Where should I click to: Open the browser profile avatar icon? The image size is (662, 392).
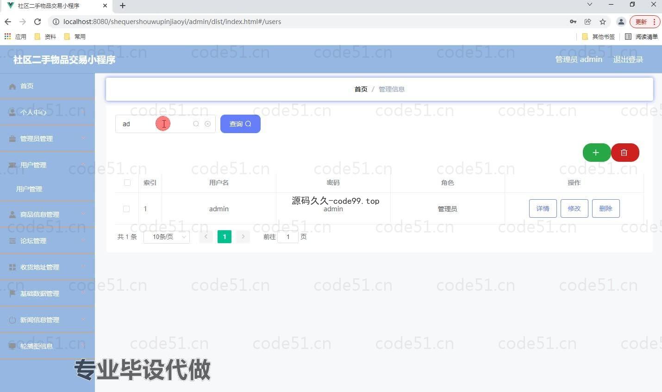coord(621,22)
